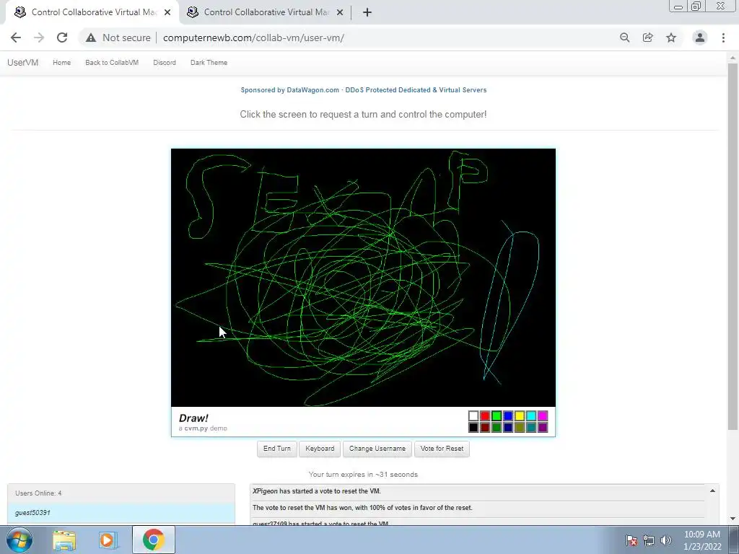
Task: Click the Not secure warning icon
Action: (x=91, y=38)
